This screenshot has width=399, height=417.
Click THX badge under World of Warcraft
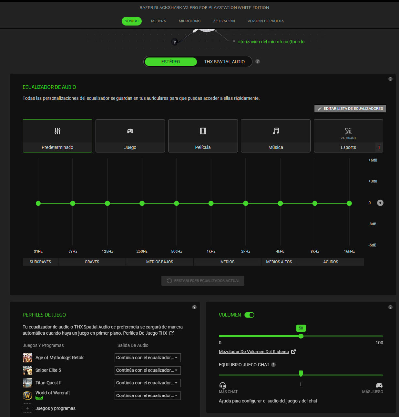(x=39, y=398)
